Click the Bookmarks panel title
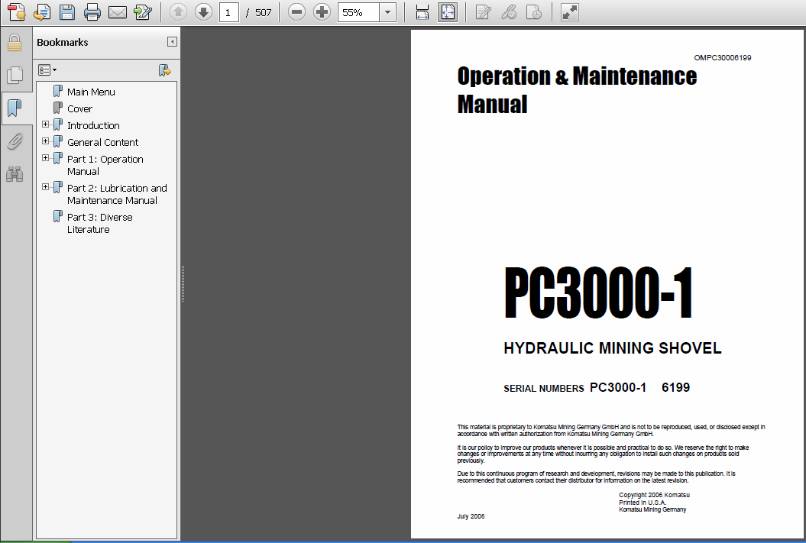 (62, 43)
